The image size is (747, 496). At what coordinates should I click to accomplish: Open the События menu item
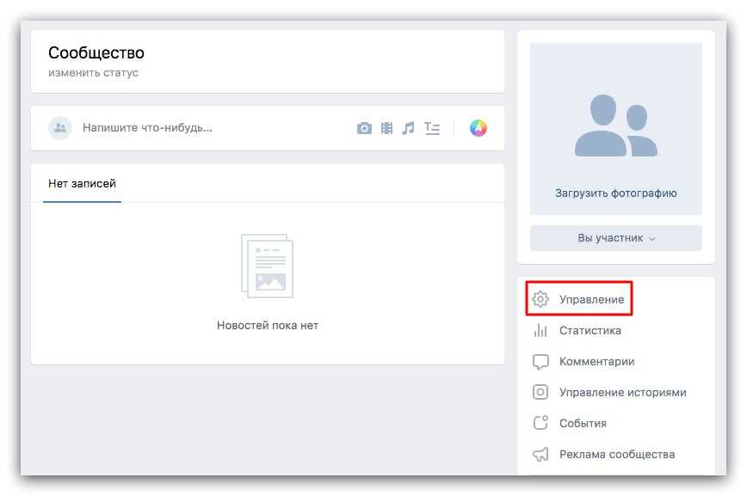point(583,423)
